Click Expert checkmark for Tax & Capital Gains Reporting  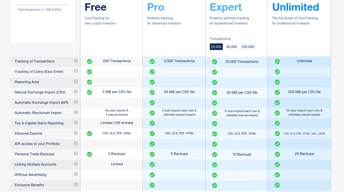[215, 124]
